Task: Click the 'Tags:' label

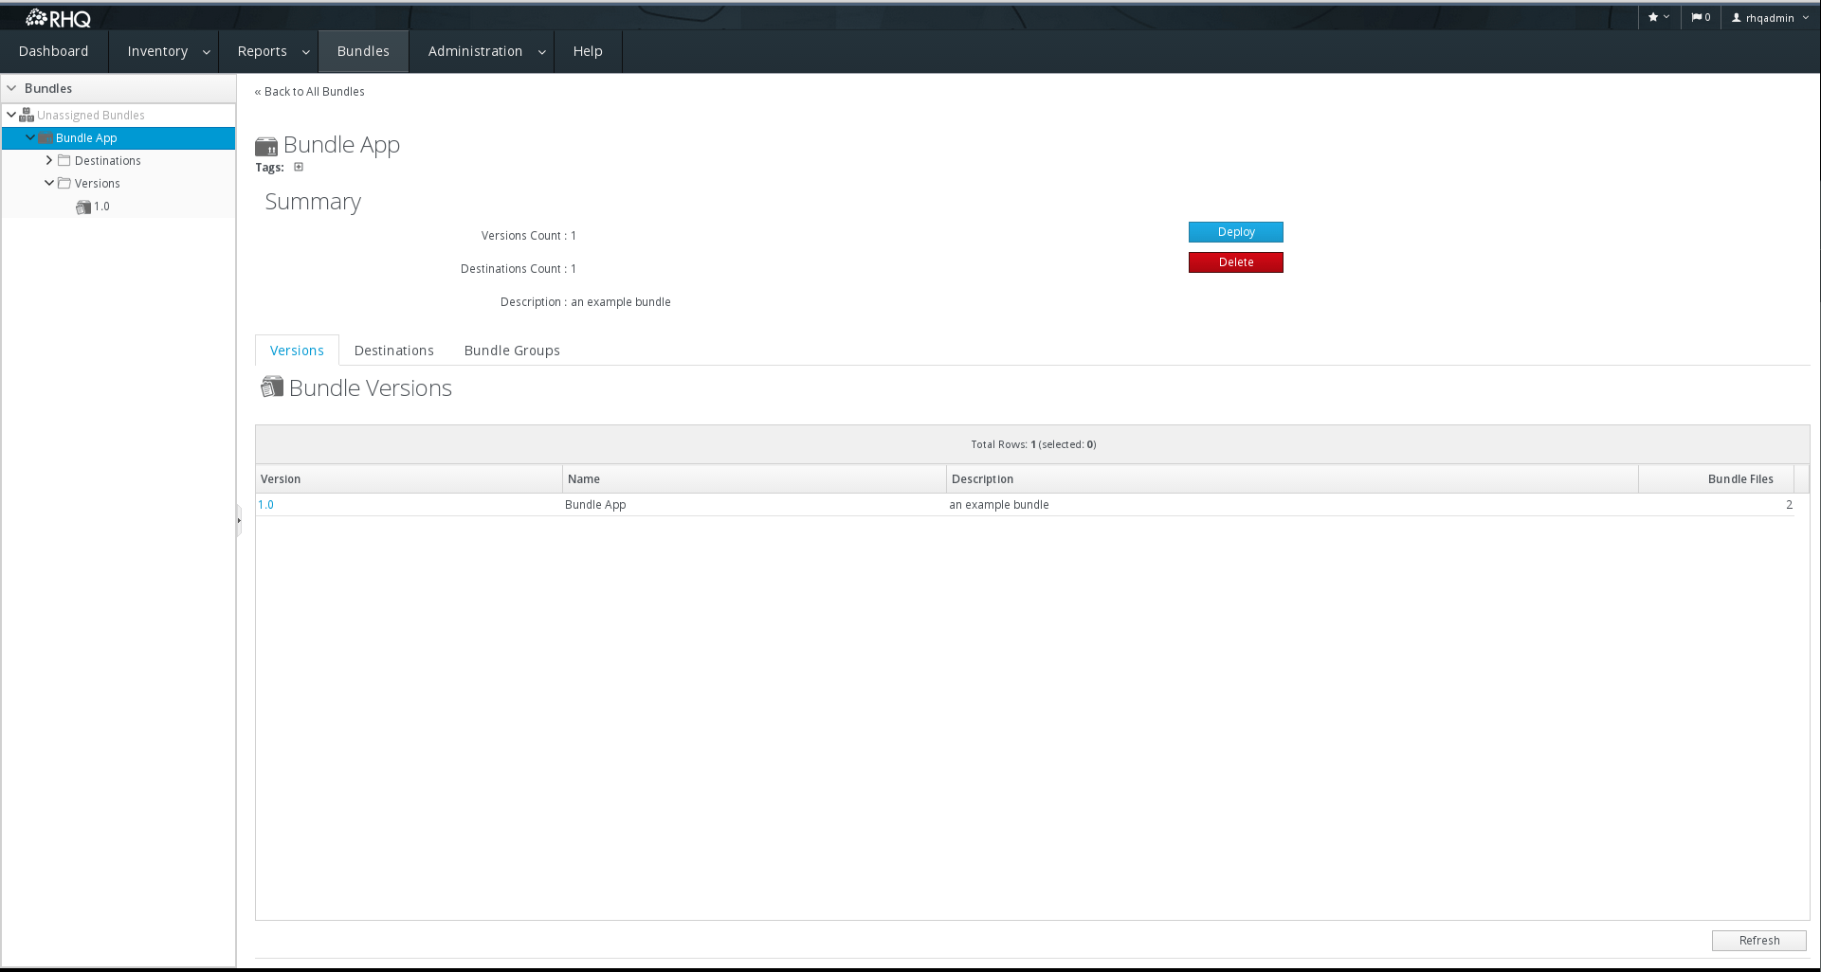Action: (269, 168)
